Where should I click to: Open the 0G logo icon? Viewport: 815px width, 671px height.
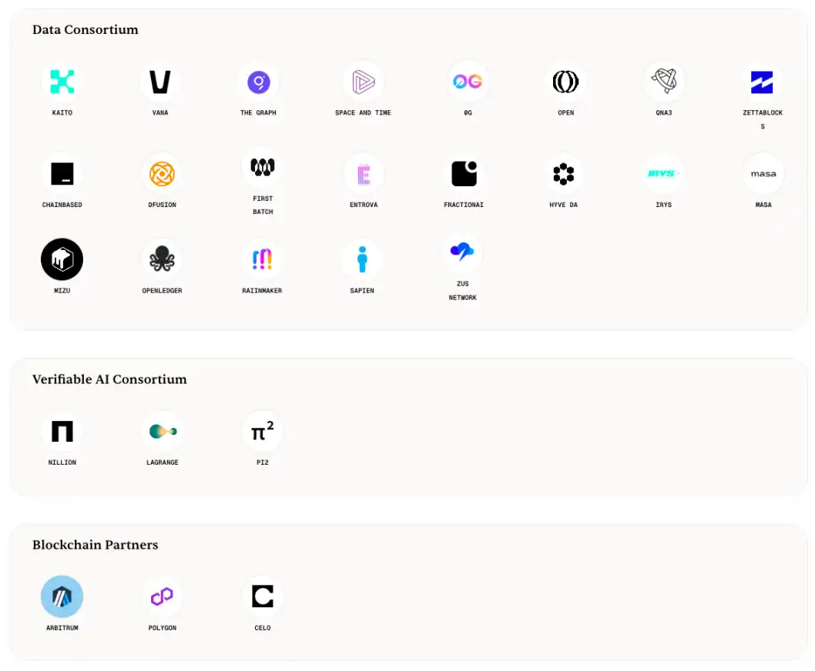pos(467,82)
